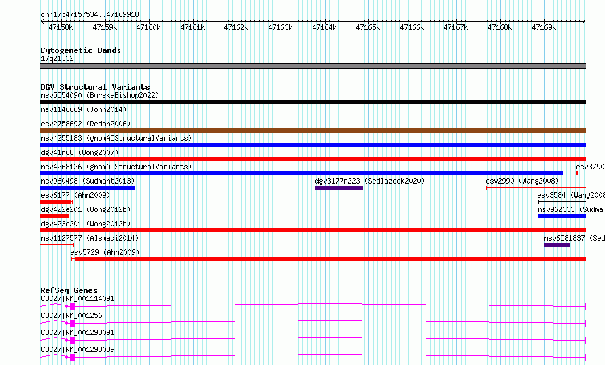Click the red dgv423e201 variant bar

313,230
